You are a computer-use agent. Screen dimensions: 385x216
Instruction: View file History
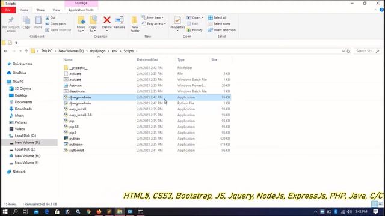click(x=195, y=30)
